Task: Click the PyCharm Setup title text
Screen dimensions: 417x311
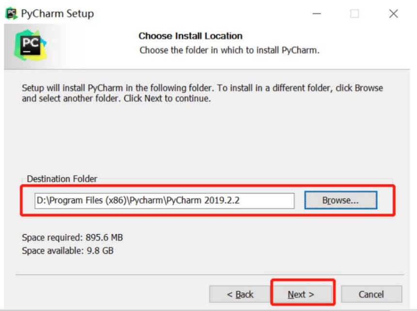Action: pyautogui.click(x=55, y=14)
